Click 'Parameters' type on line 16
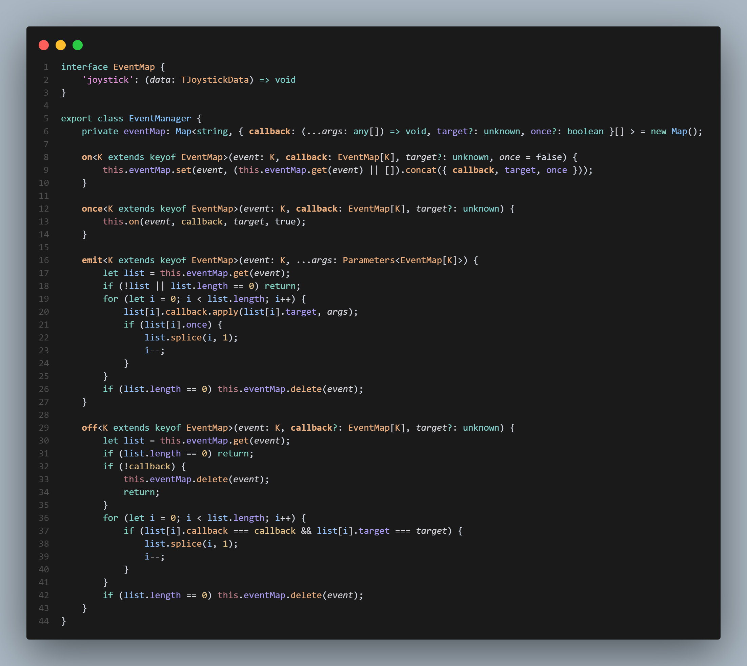The image size is (747, 666). point(368,260)
